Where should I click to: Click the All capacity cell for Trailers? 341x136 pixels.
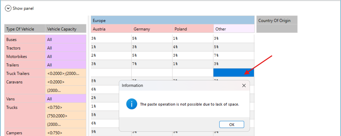pyautogui.click(x=66, y=65)
